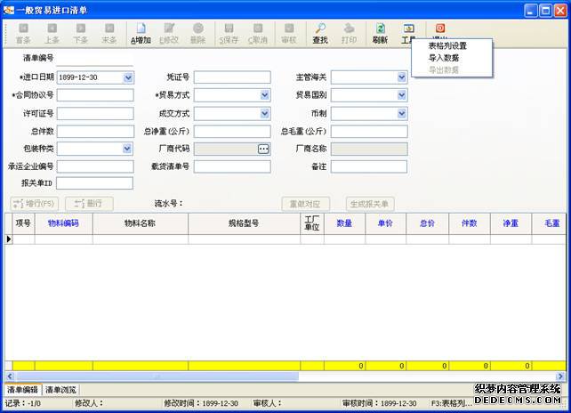Click the 增行(F5) add row button
Screen dimensions: 571x413
(x=35, y=203)
